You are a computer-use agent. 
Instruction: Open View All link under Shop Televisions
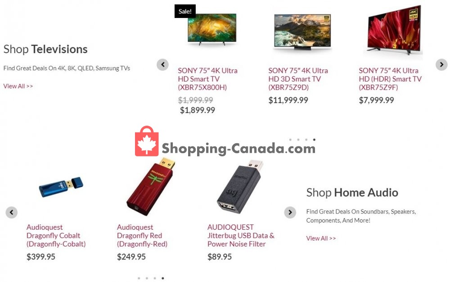click(x=18, y=86)
